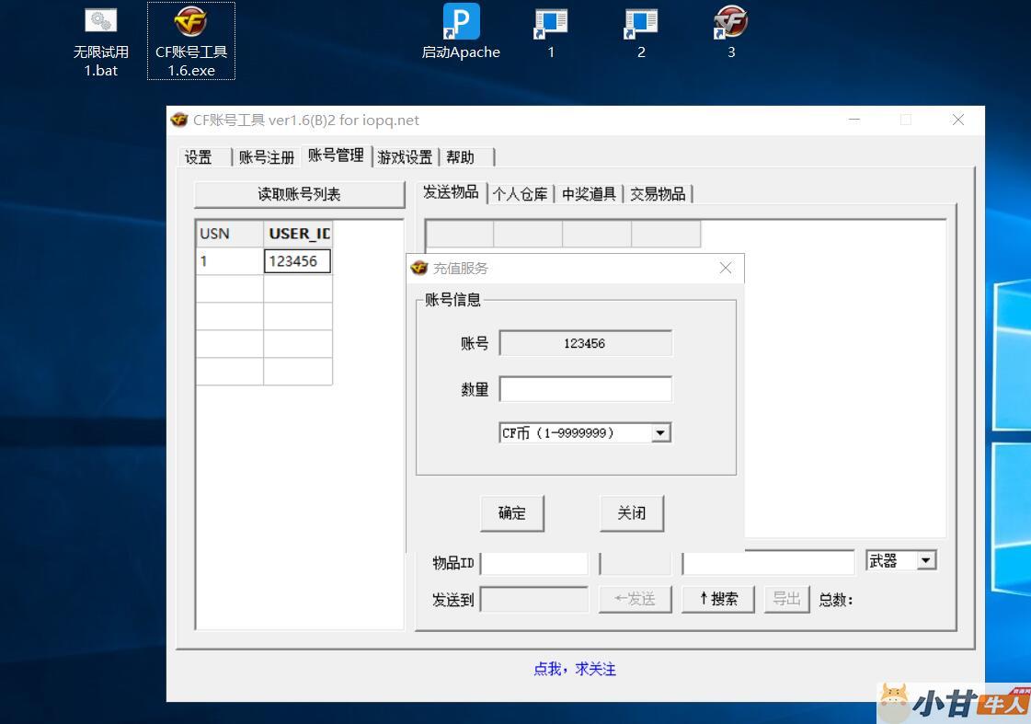Screen dimensions: 1031x724
Task: Click the 关闭 button in recharge dialog
Action: [x=631, y=513]
